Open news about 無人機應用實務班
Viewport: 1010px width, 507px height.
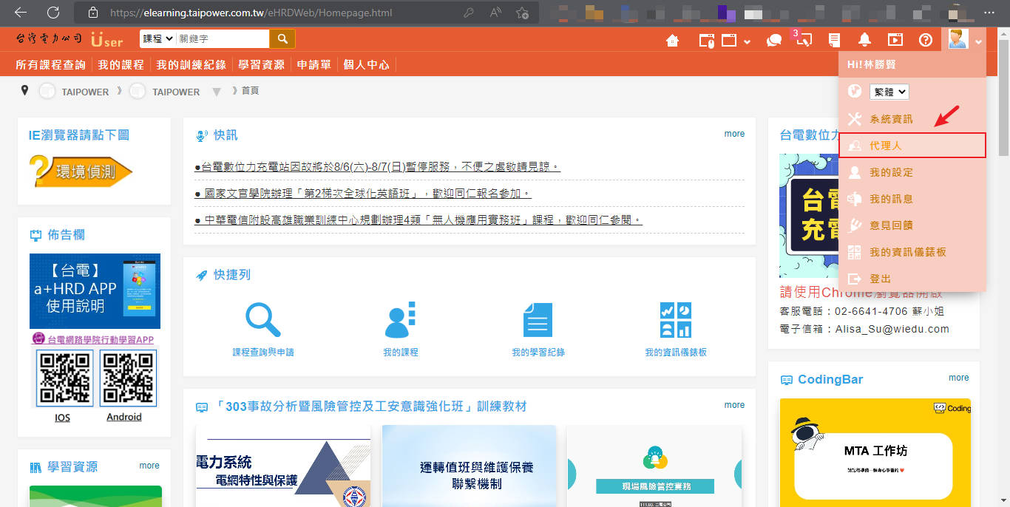418,220
